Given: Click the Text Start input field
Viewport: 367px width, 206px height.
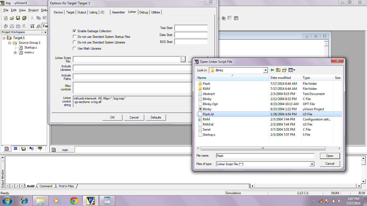Looking at the screenshot, I should pyautogui.click(x=191, y=28).
